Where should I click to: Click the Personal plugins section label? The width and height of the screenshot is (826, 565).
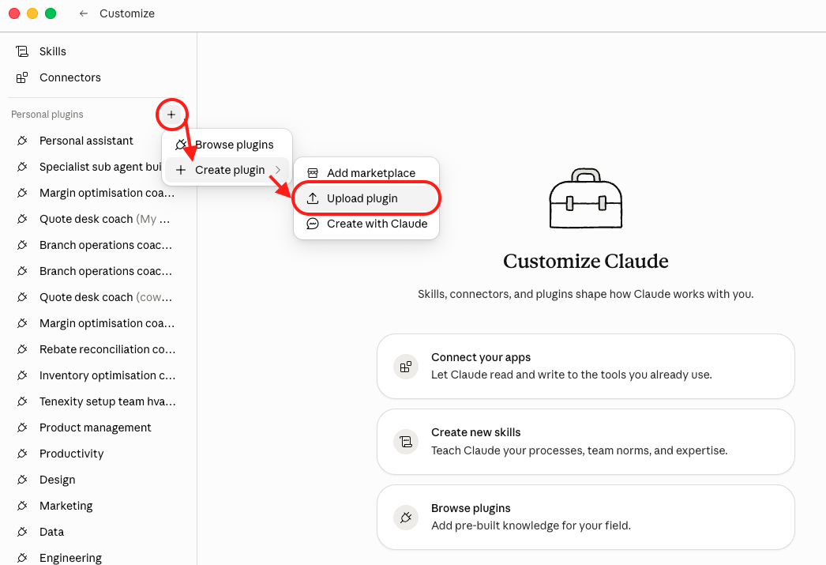click(47, 115)
